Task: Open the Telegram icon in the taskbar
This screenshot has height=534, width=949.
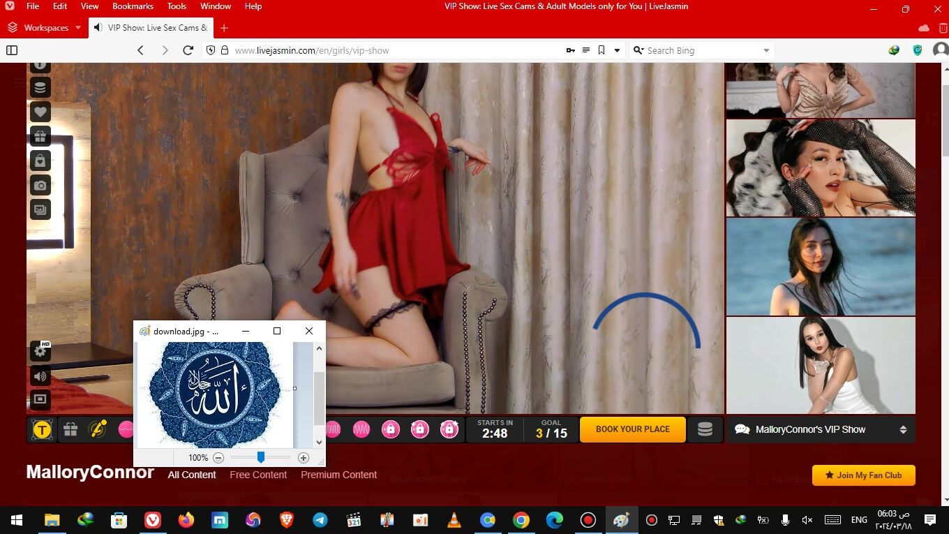Action: point(320,520)
